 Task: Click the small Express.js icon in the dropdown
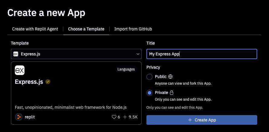pos(16,54)
